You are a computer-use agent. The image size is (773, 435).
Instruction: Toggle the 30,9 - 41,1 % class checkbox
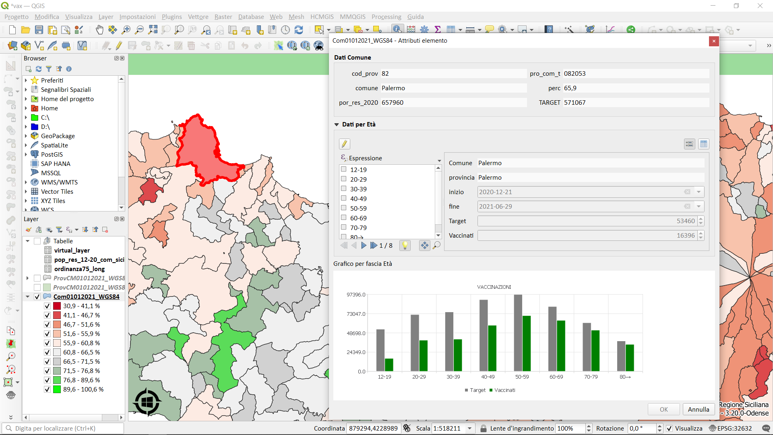pos(47,306)
